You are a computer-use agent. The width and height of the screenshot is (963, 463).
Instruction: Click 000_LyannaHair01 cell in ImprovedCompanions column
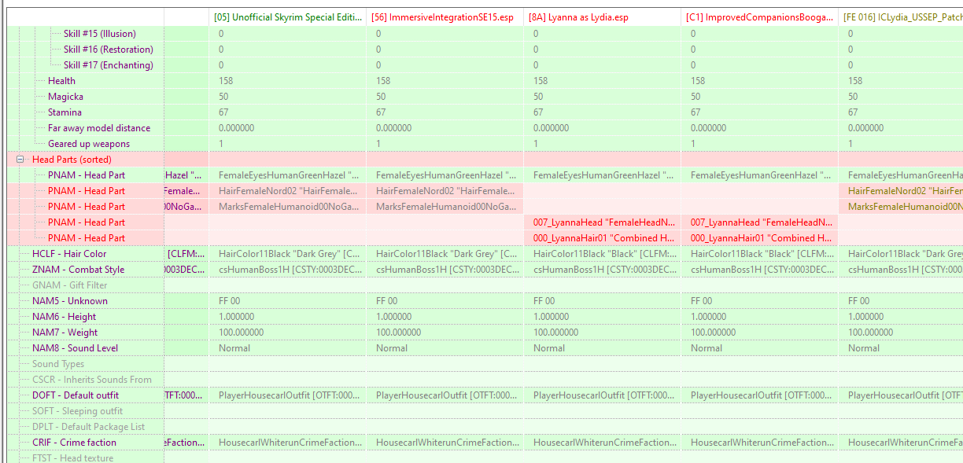pyautogui.click(x=760, y=238)
